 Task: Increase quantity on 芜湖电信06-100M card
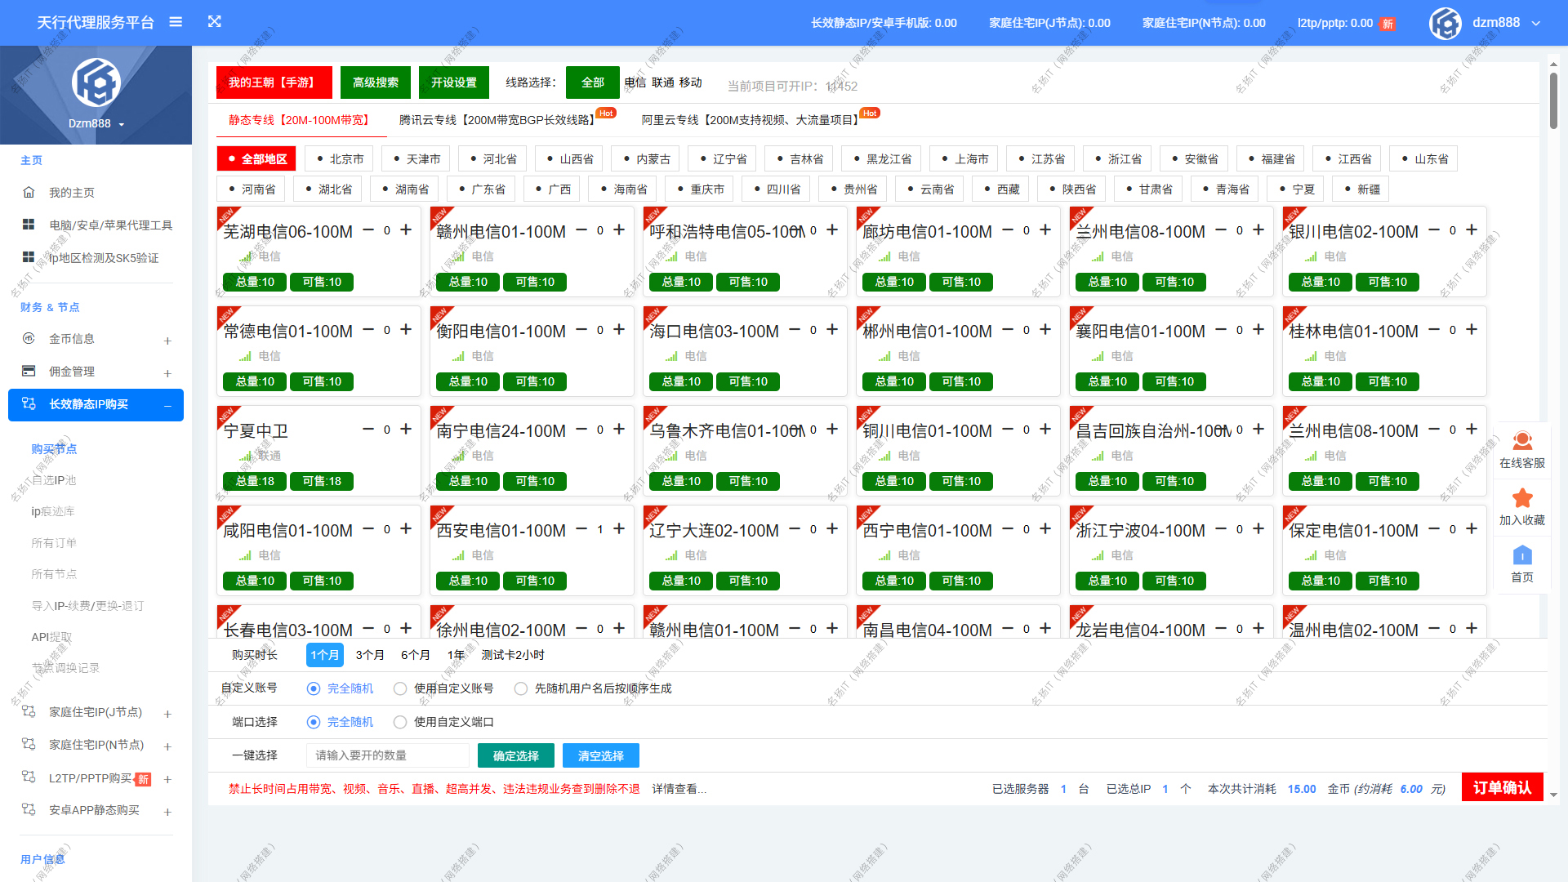(406, 230)
